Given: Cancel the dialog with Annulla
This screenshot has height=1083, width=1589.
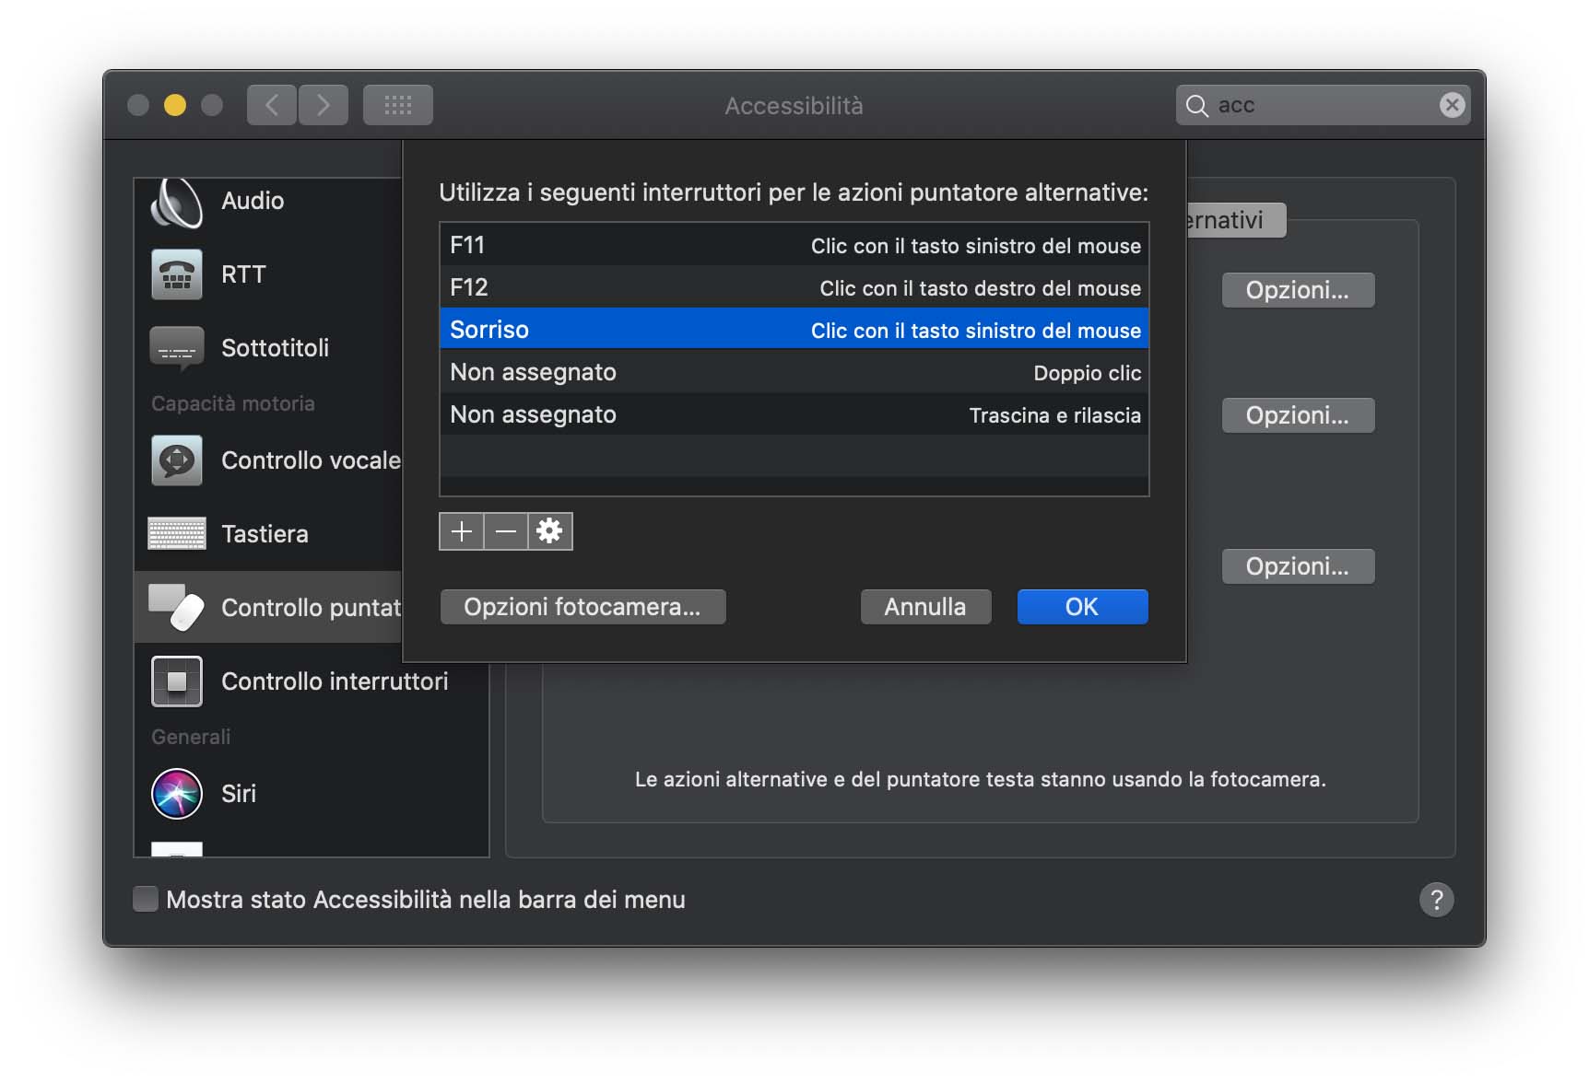Looking at the screenshot, I should tap(925, 607).
